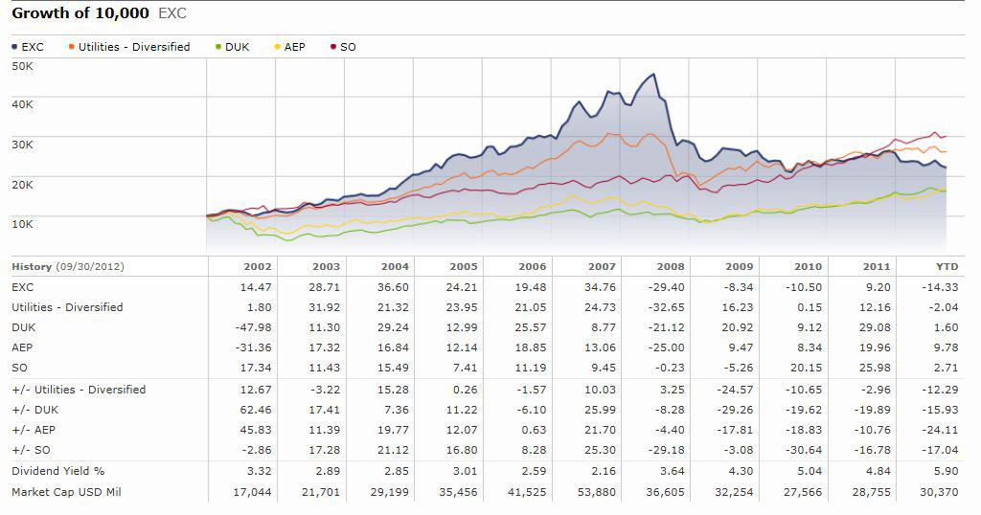Click the +/- Utilities - Diversified row label
The width and height of the screenshot is (981, 515).
(79, 390)
